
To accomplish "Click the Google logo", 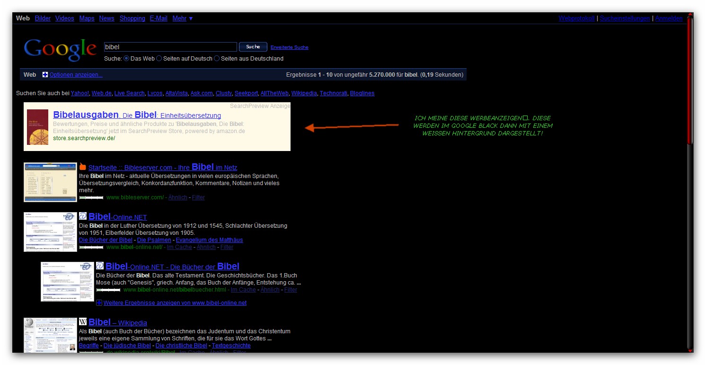I will 60,50.
